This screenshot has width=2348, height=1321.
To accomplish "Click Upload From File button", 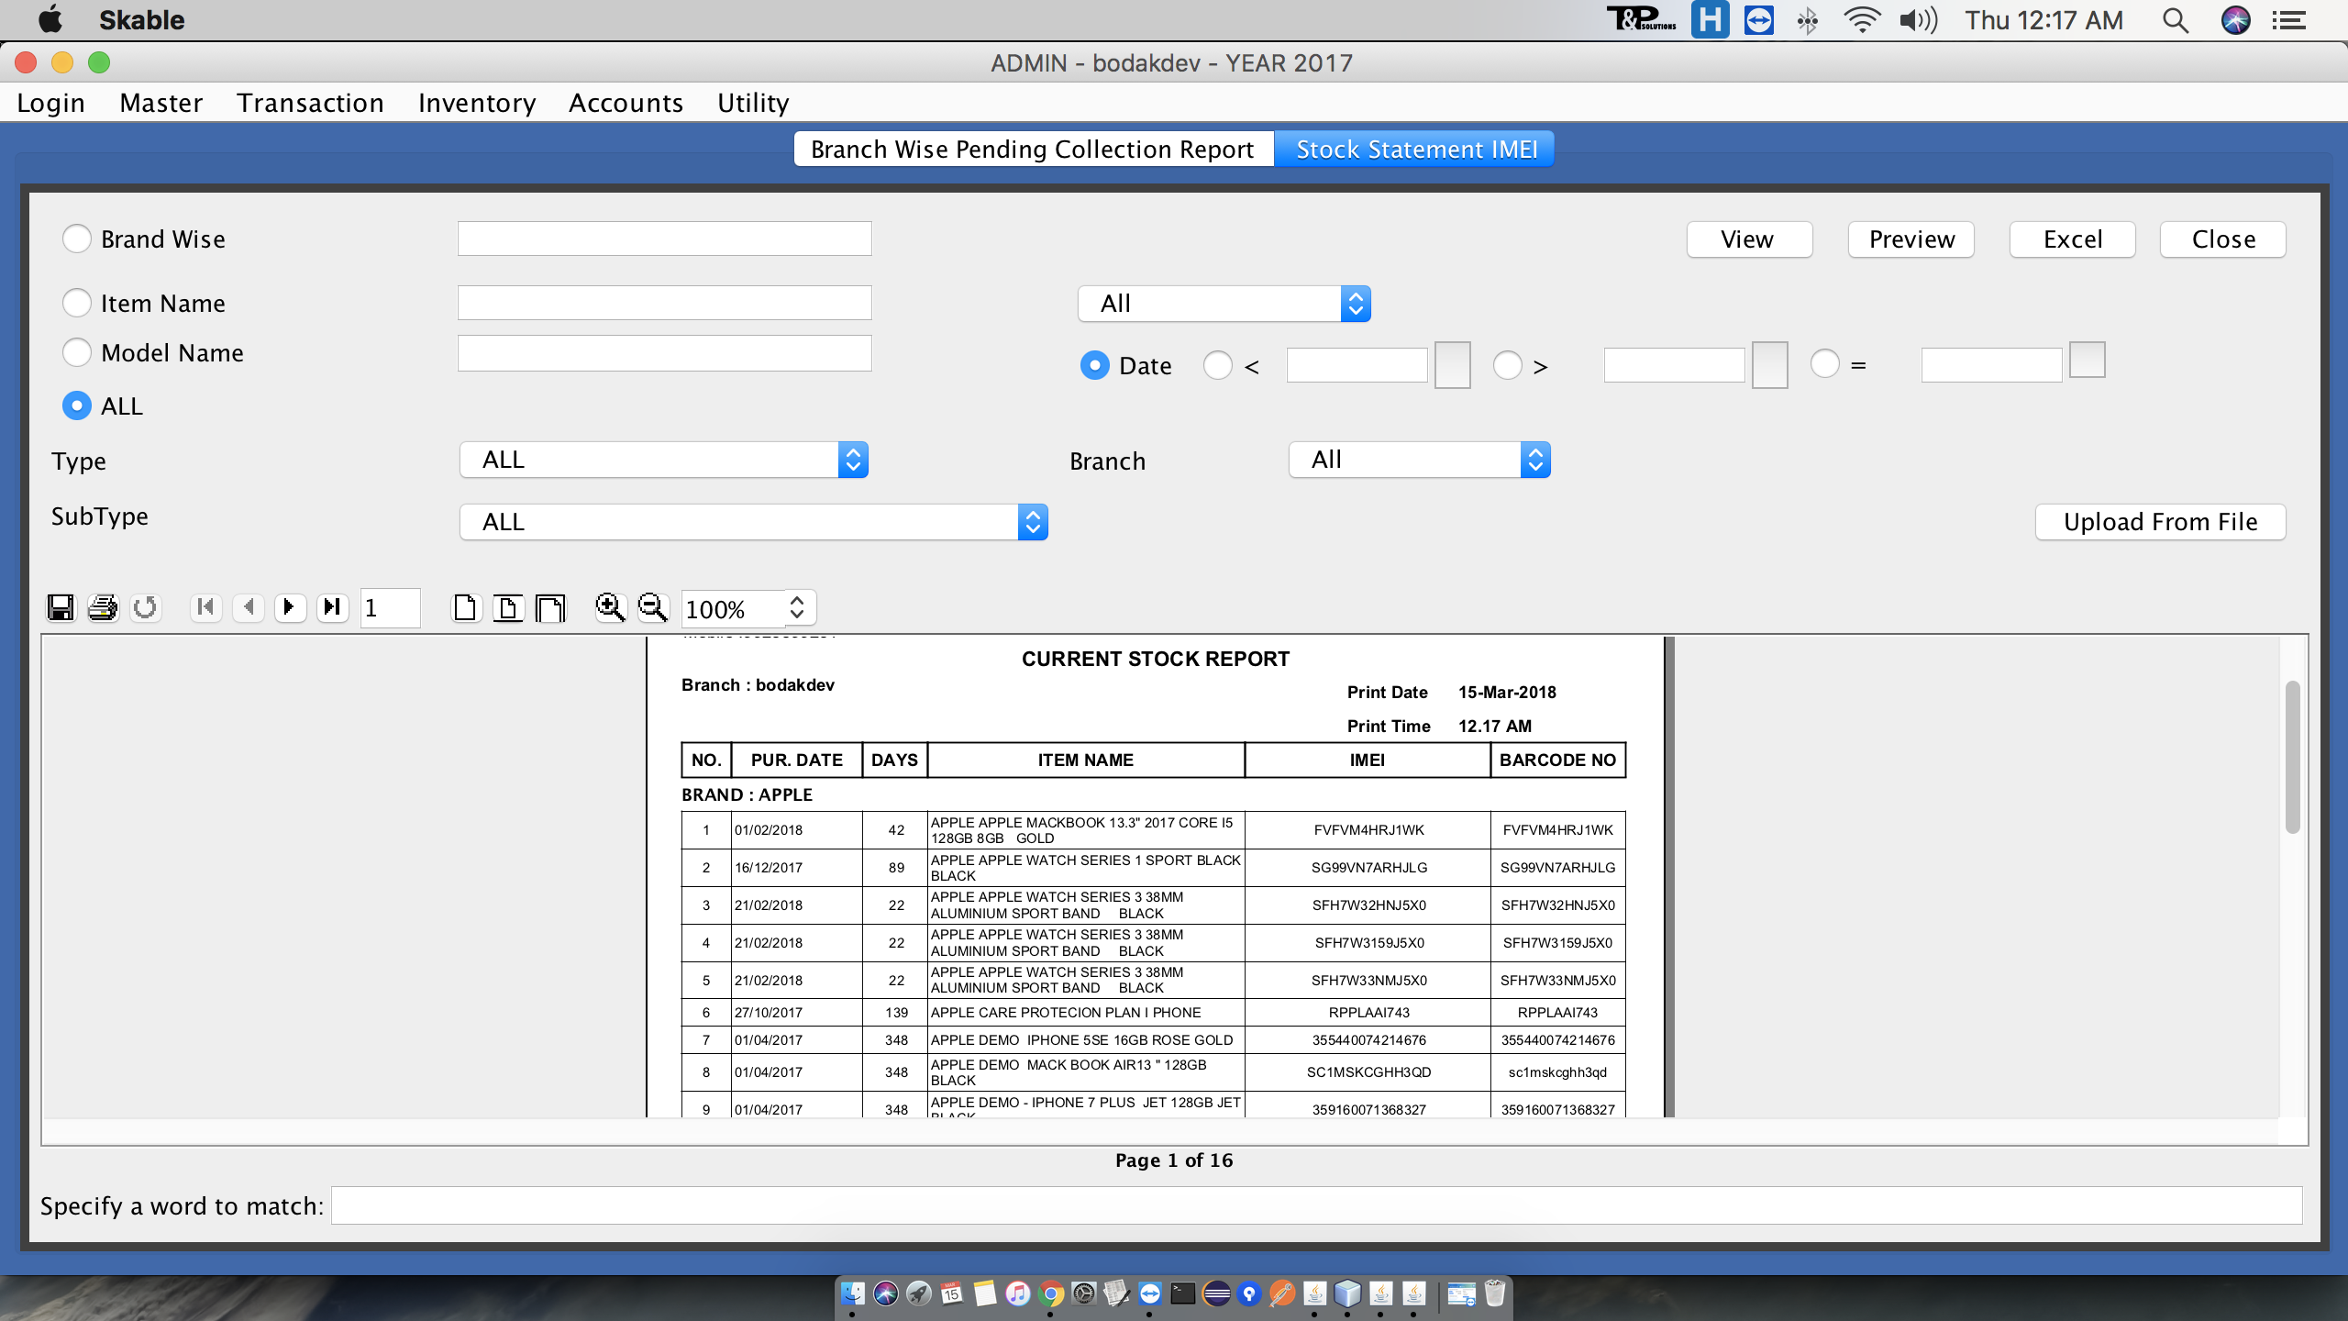I will click(2161, 522).
